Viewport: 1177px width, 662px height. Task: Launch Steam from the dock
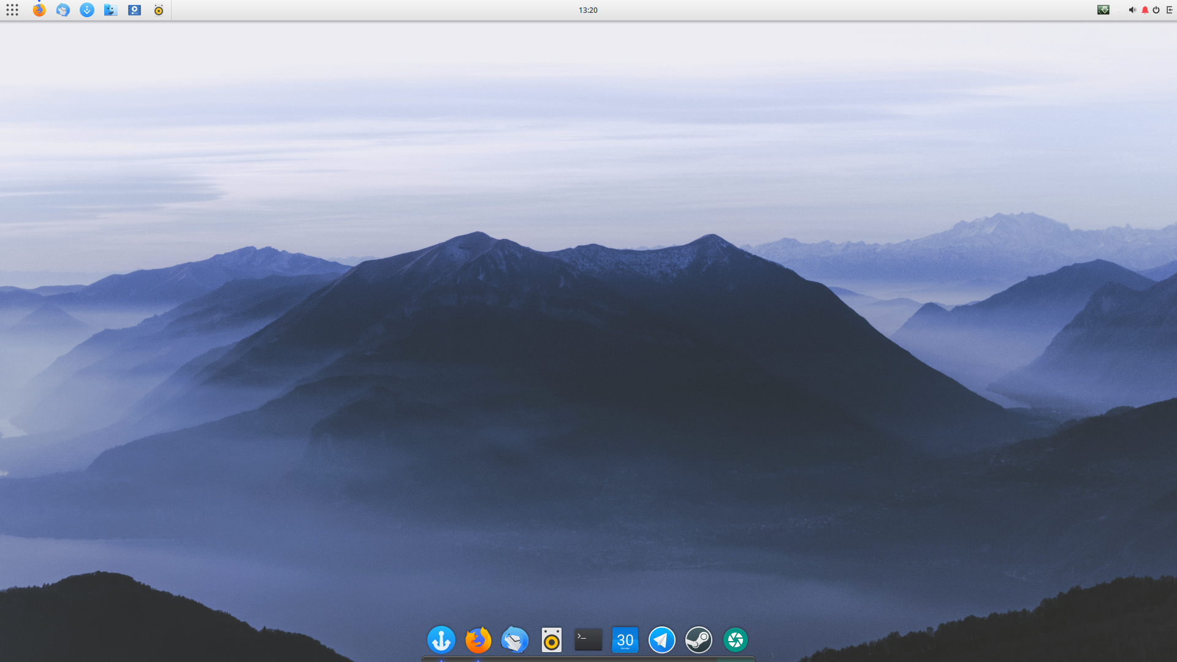click(x=699, y=640)
